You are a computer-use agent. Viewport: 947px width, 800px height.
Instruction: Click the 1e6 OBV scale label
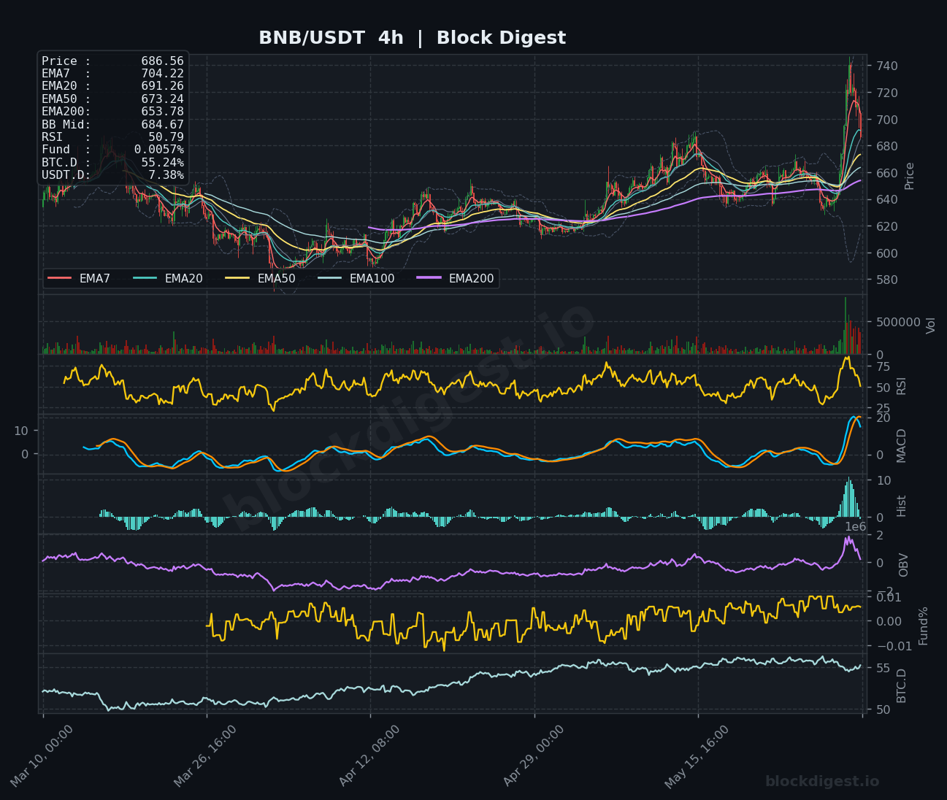(856, 526)
